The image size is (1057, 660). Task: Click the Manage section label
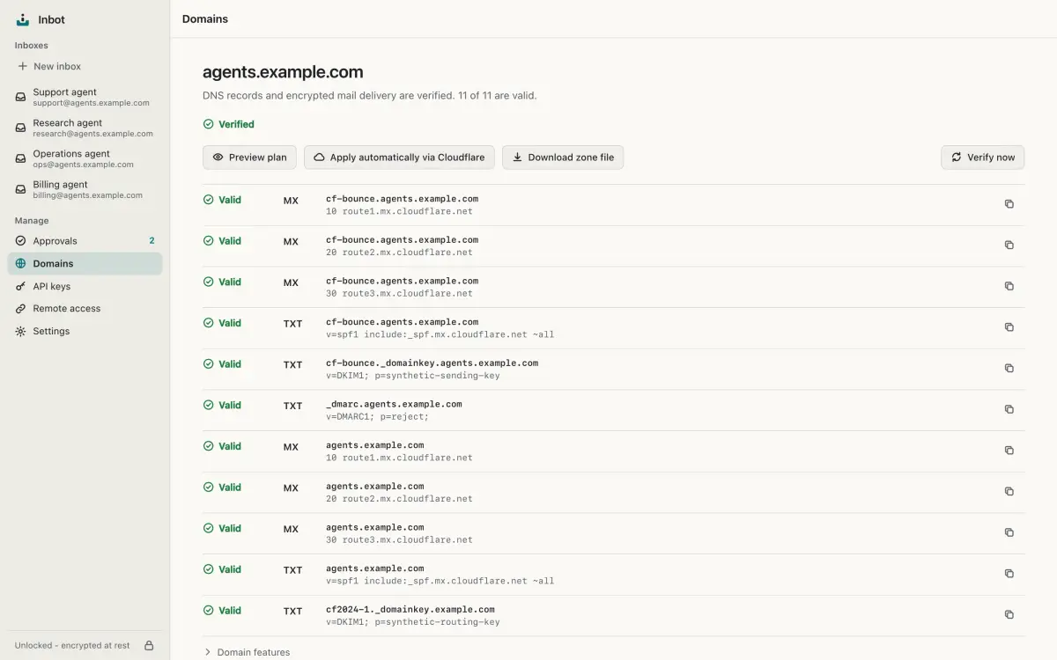(x=32, y=221)
